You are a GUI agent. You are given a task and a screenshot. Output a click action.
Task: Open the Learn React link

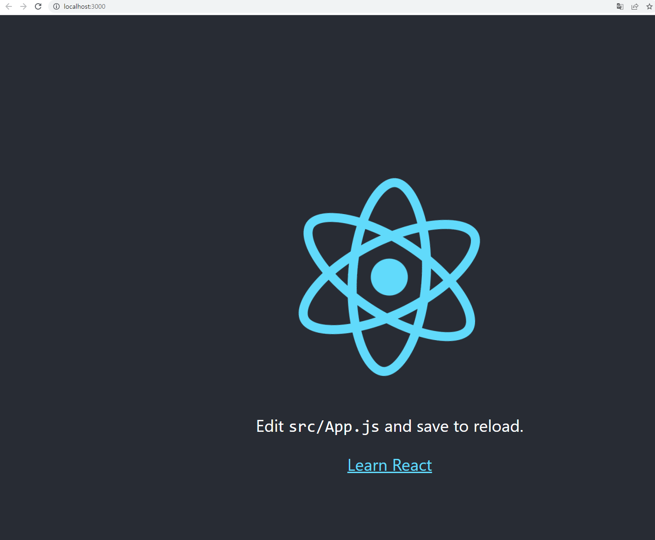390,465
